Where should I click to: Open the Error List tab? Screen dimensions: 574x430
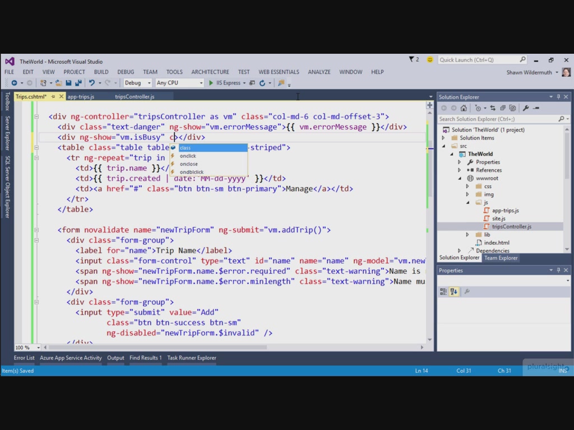pyautogui.click(x=24, y=358)
